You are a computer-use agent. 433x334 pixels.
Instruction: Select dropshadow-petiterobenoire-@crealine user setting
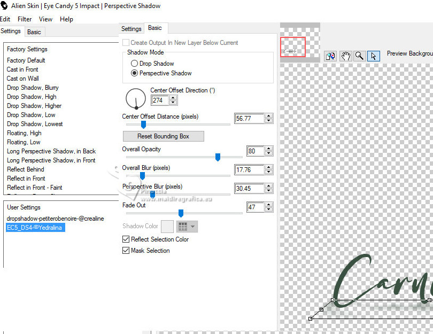pos(55,219)
